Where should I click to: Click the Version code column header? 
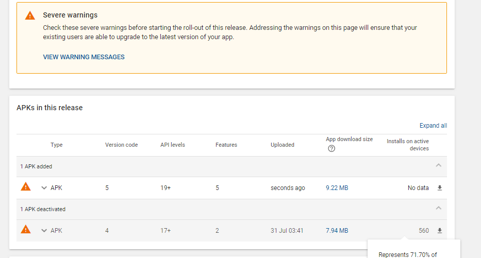coord(122,145)
